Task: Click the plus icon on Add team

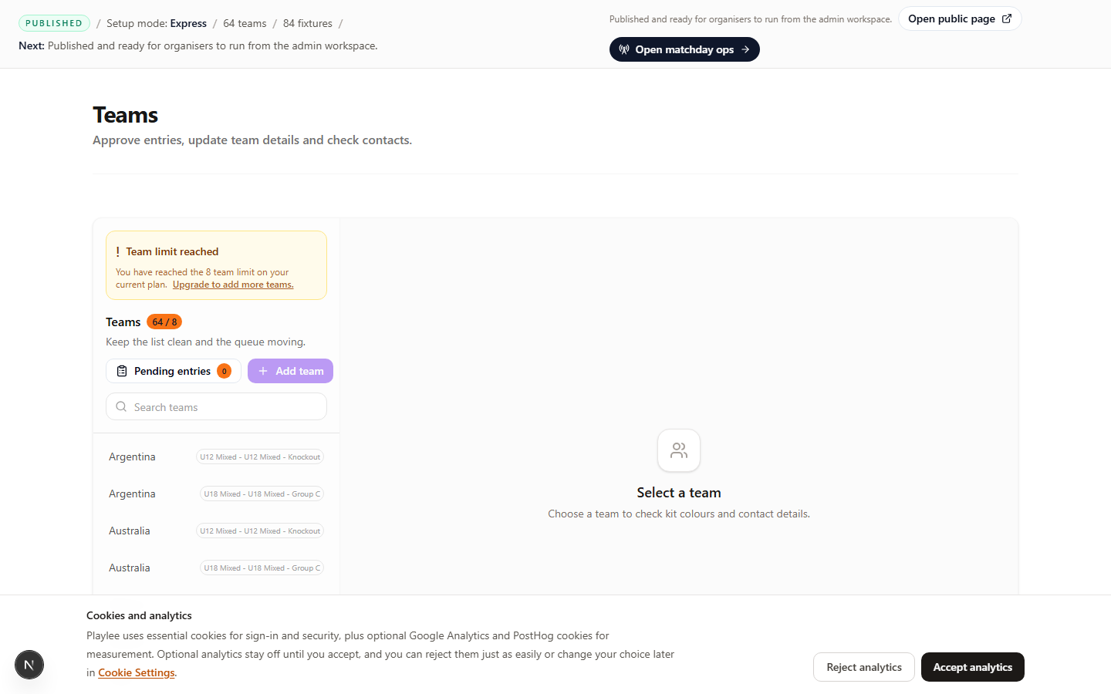Action: [263, 371]
